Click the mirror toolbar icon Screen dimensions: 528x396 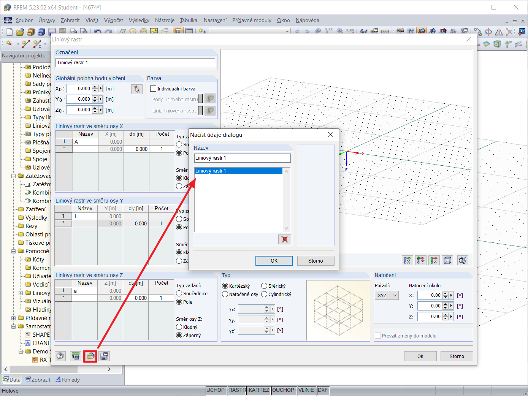pos(499,32)
